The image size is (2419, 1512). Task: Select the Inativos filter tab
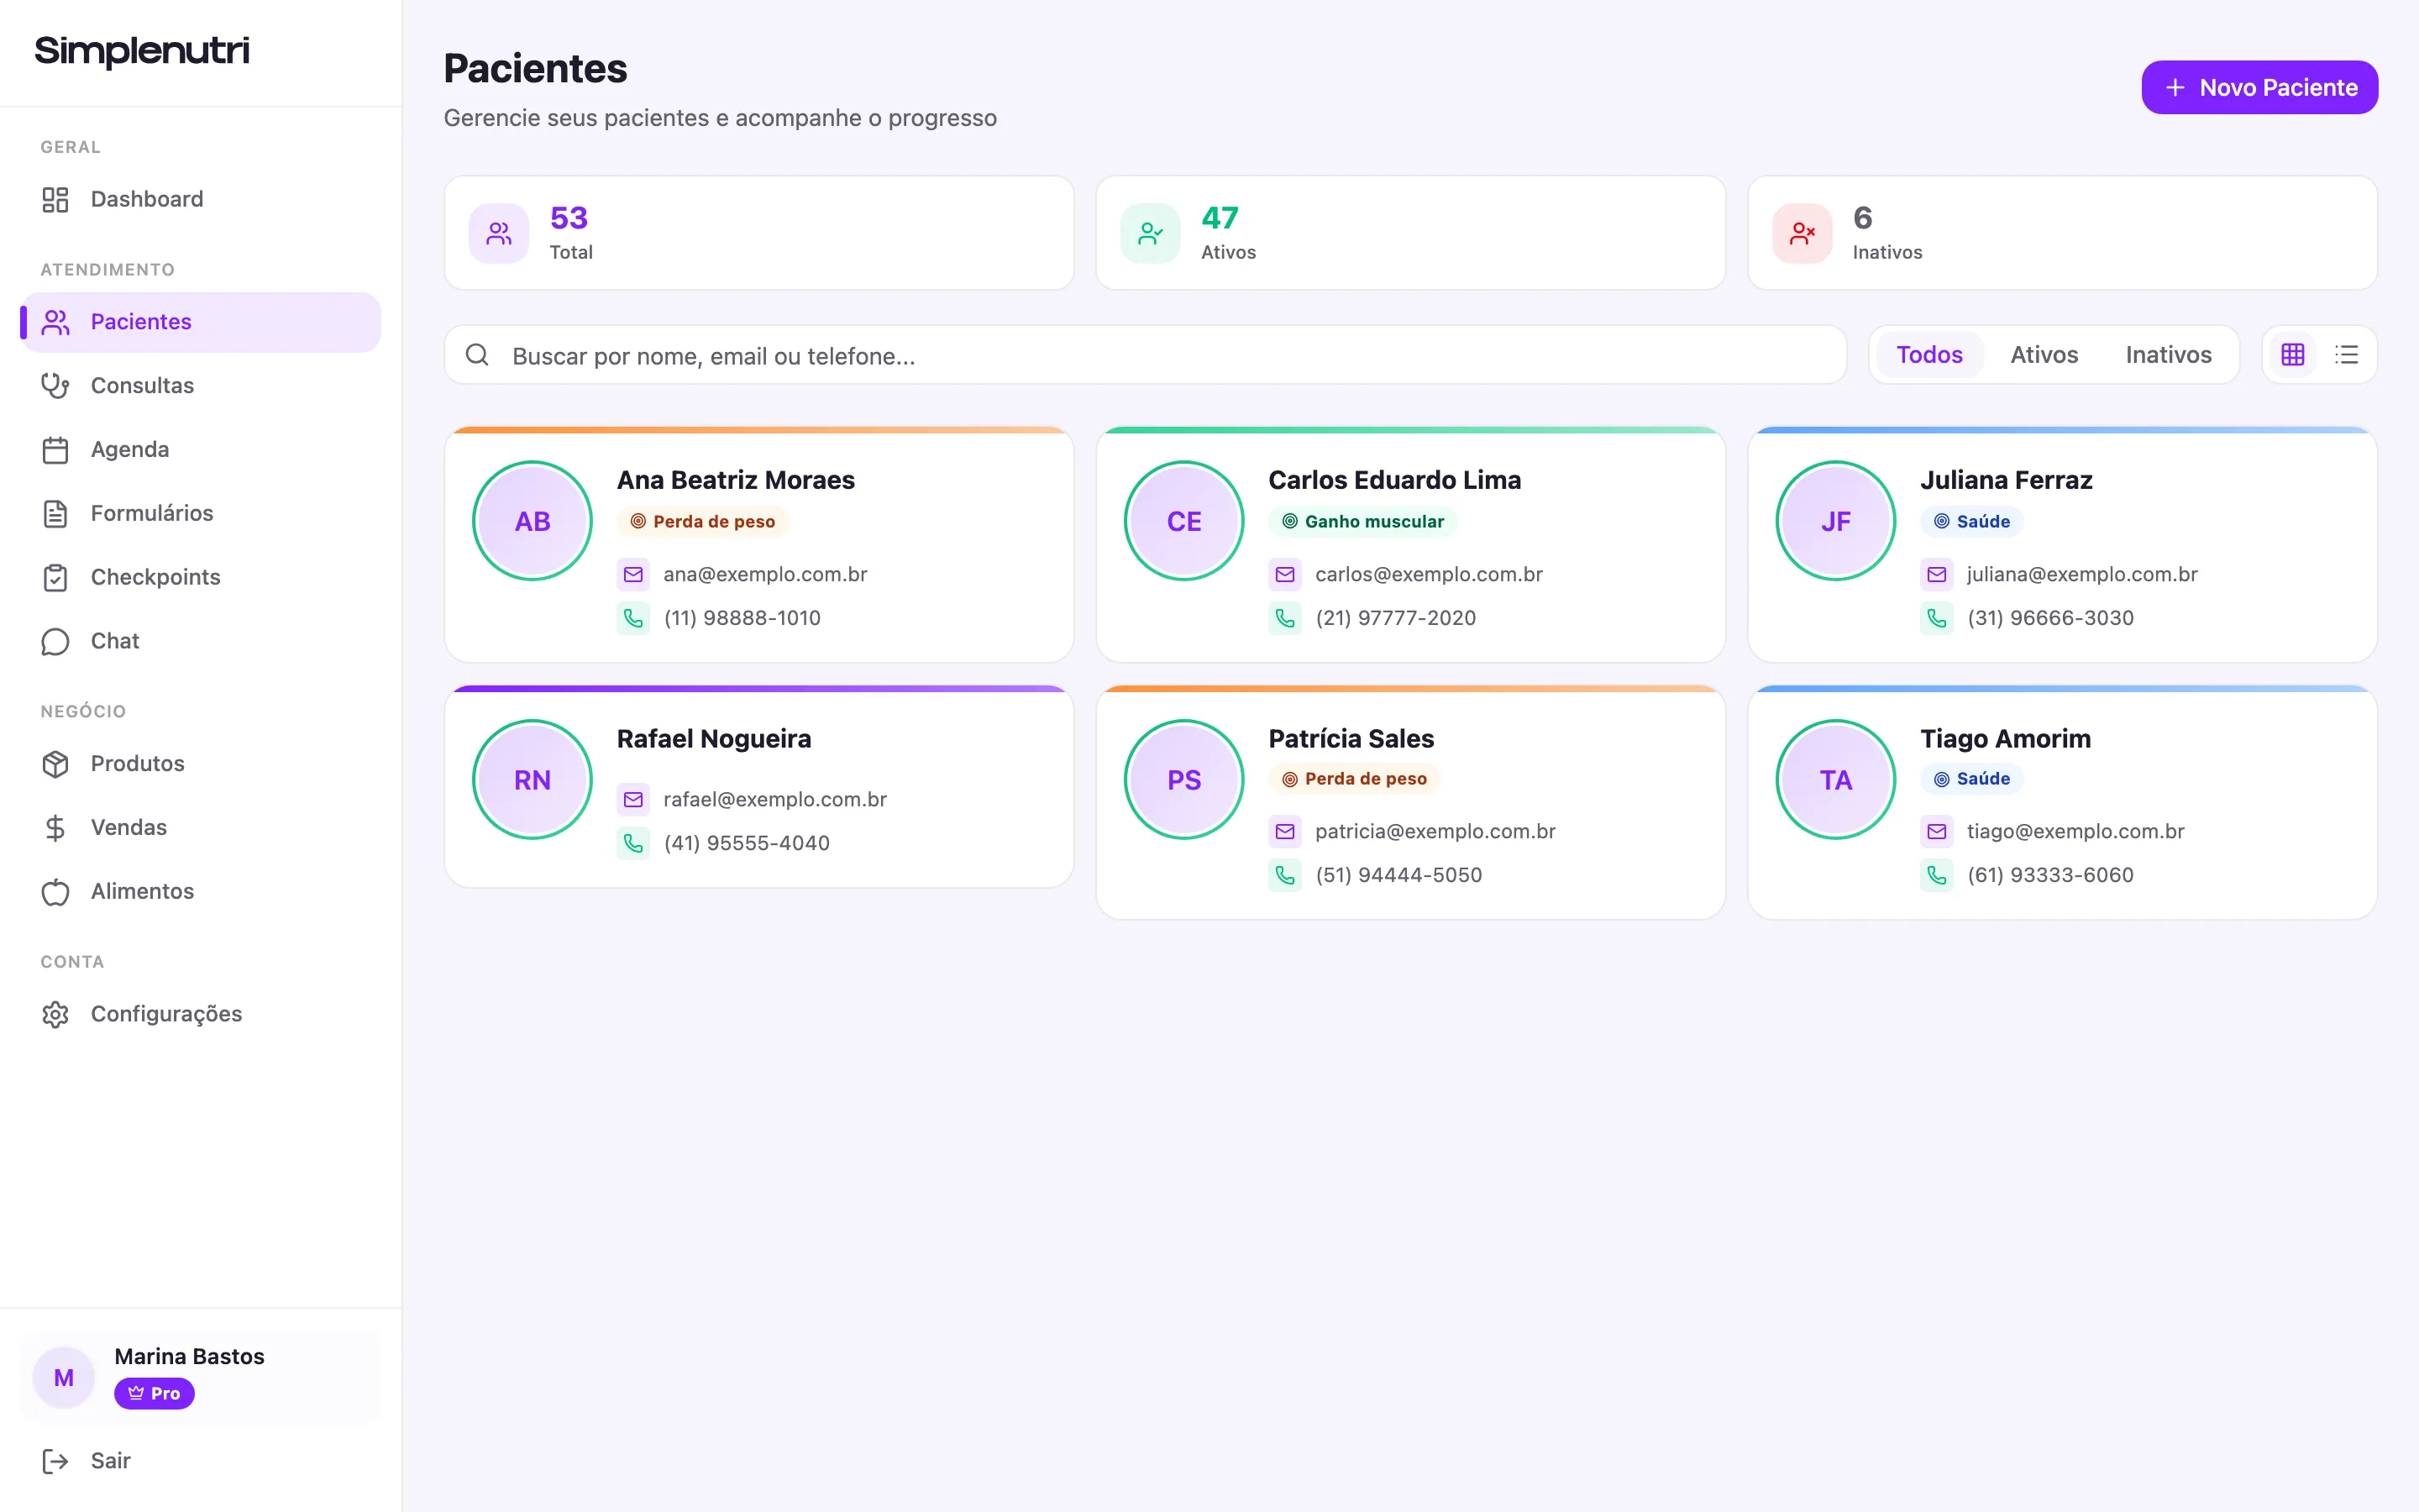2168,355
